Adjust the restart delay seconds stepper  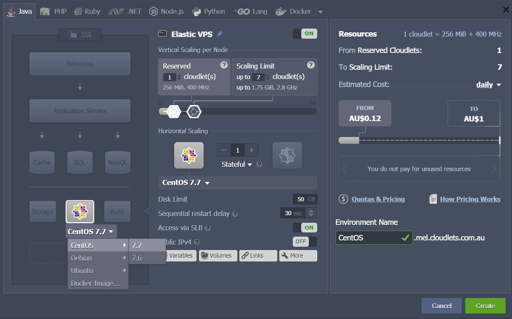click(x=311, y=213)
